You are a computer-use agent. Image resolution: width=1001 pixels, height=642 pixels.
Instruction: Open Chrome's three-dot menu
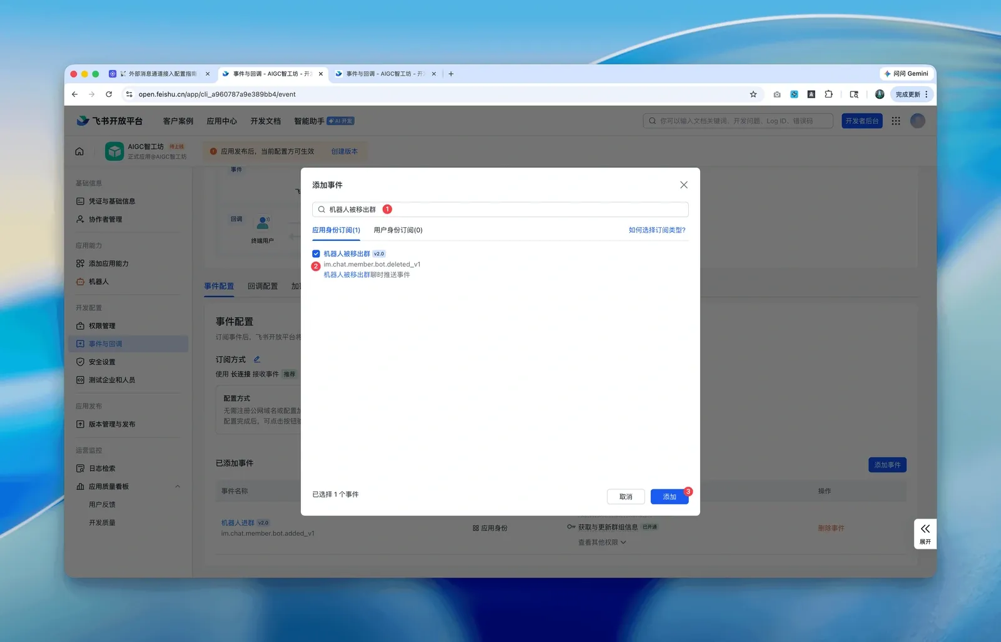927,94
